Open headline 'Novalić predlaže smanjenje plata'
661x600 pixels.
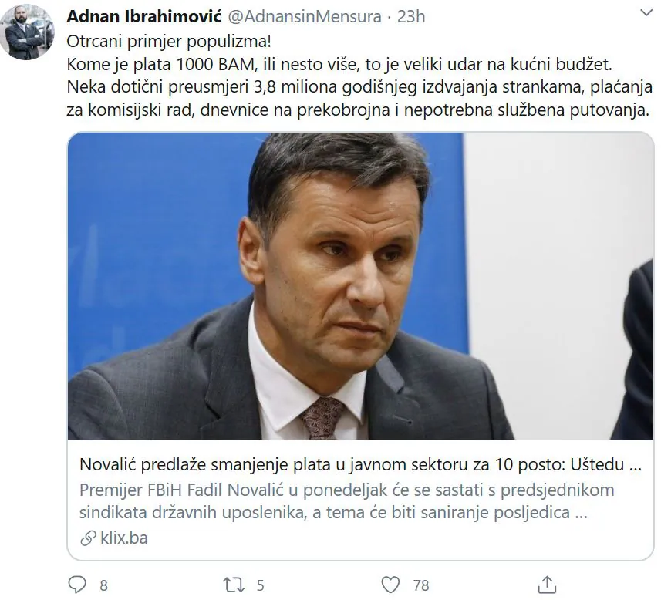pos(360,464)
